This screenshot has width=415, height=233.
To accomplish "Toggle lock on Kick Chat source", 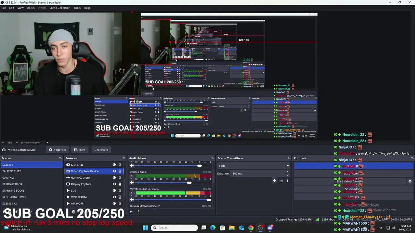I will pyautogui.click(x=120, y=165).
